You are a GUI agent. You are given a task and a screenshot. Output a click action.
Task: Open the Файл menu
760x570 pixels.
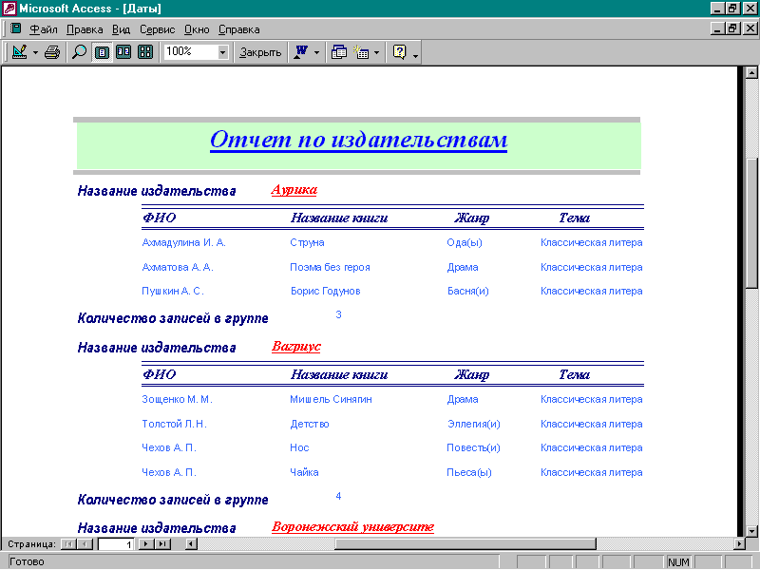(44, 29)
